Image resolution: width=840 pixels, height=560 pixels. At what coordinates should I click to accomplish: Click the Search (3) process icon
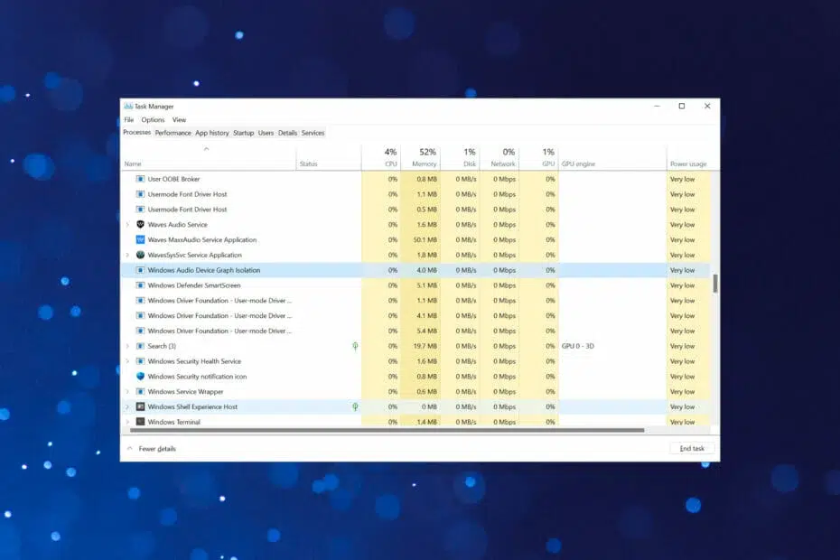pos(140,346)
